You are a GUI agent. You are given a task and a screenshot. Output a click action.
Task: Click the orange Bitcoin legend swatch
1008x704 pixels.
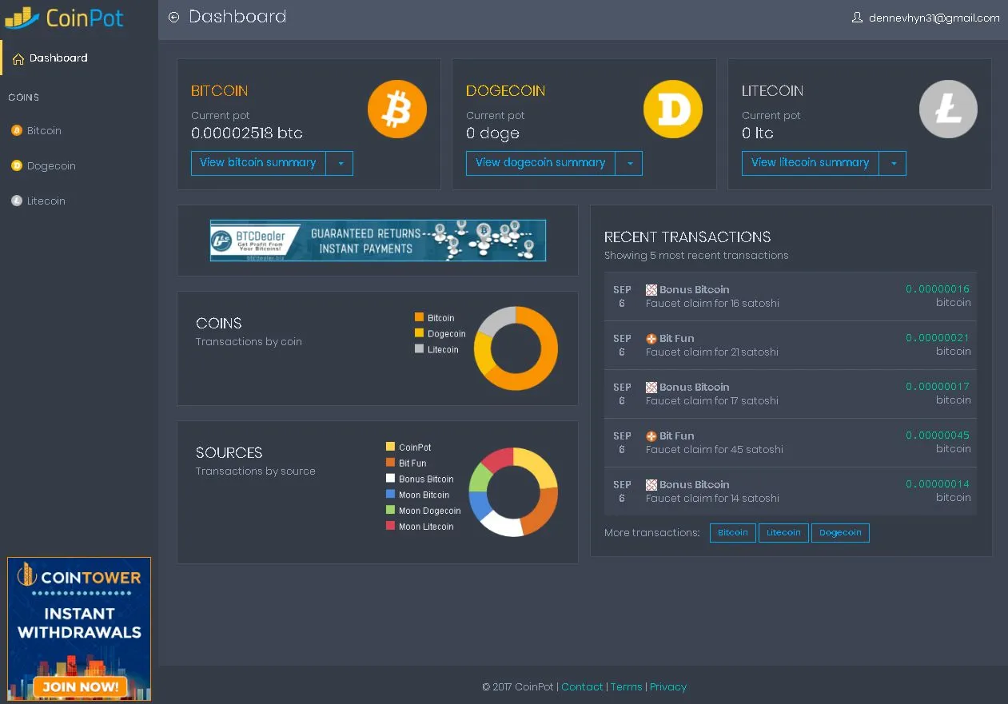click(419, 317)
